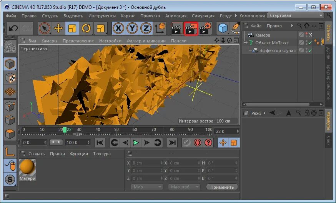Go to start of animation
Viewport: 336px width, 203px height.
tap(100, 143)
